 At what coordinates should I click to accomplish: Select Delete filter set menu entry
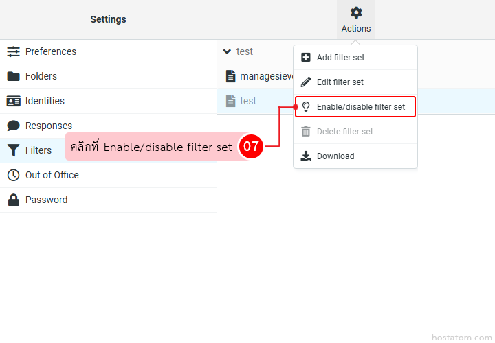(x=344, y=132)
